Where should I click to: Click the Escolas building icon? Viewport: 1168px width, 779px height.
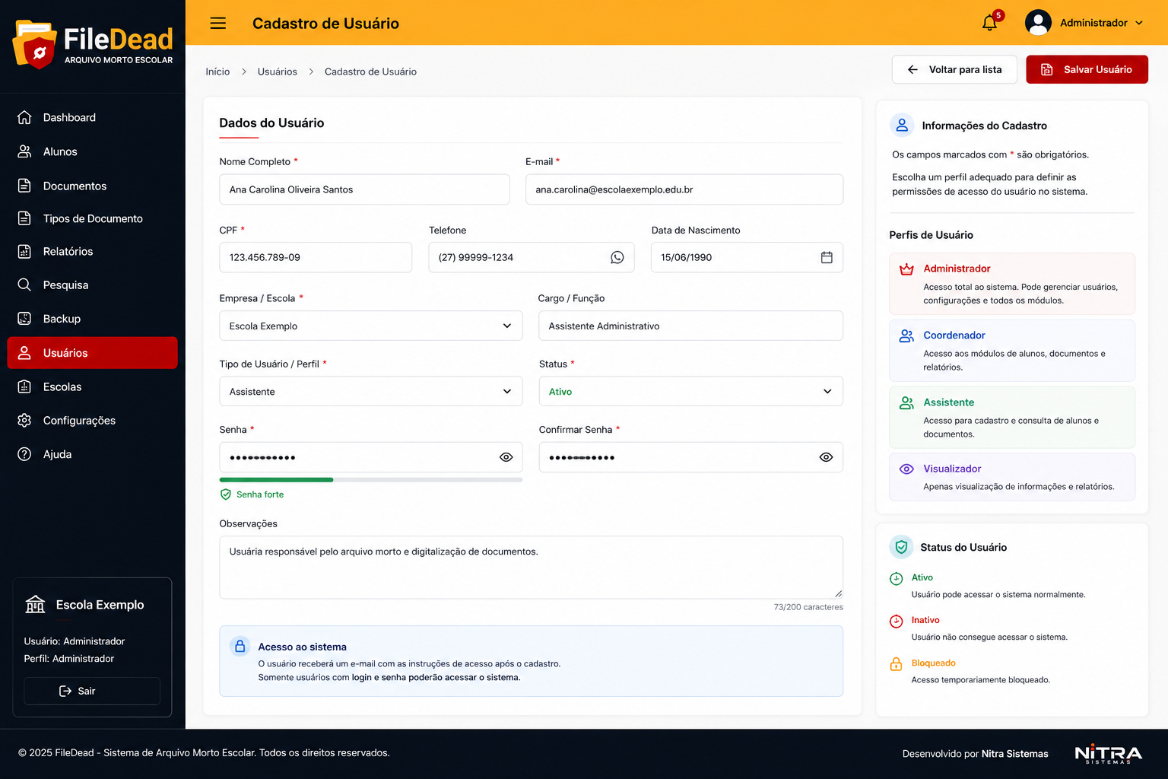pos(24,386)
